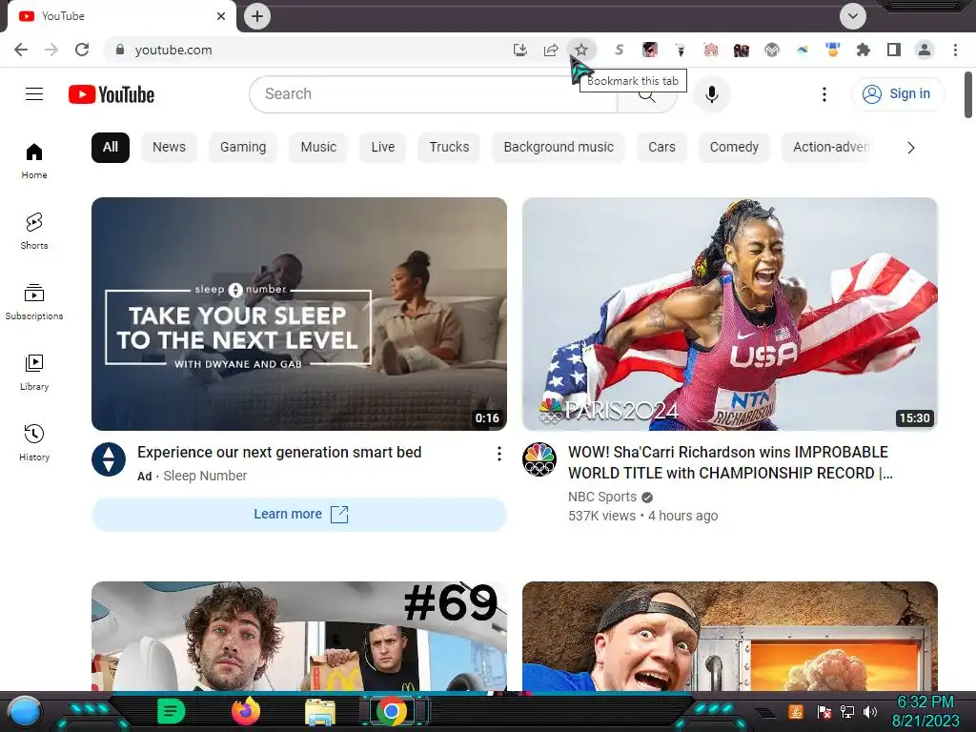Select the All filter chip
Image resolution: width=976 pixels, height=732 pixels.
(111, 148)
